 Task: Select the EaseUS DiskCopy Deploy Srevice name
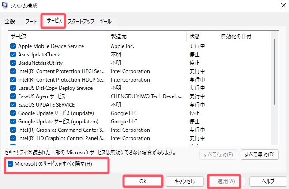[56, 88]
